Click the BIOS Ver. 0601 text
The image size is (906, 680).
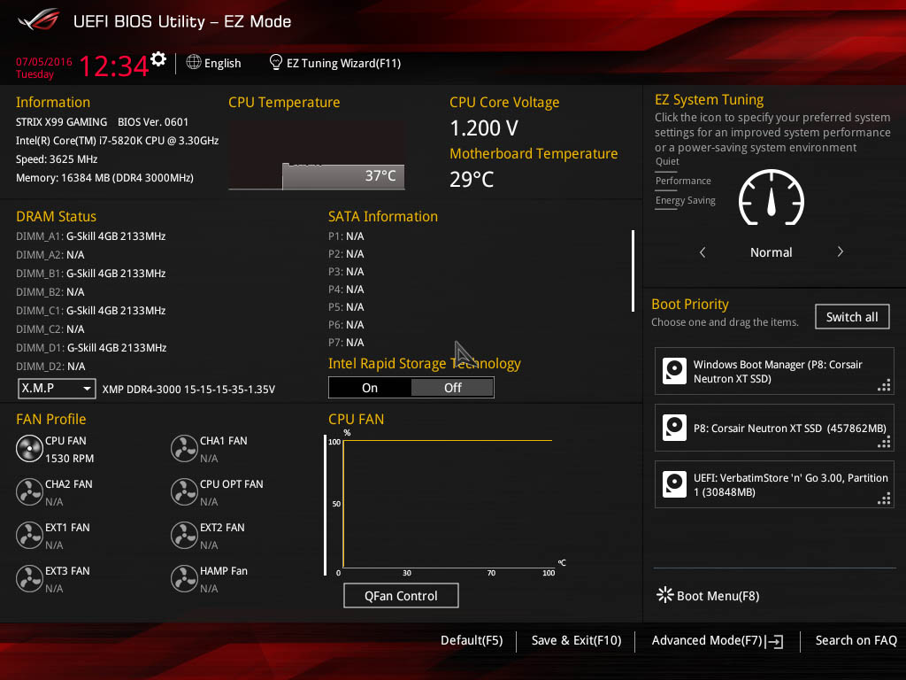point(153,122)
